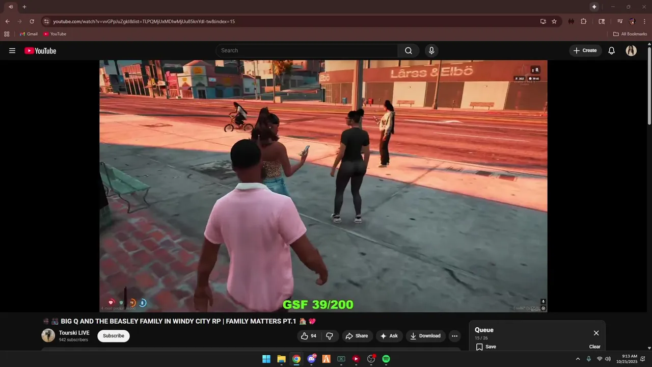Screen dimensions: 652x367
Task: Open the YouTube account avatar menu
Action: pyautogui.click(x=631, y=50)
